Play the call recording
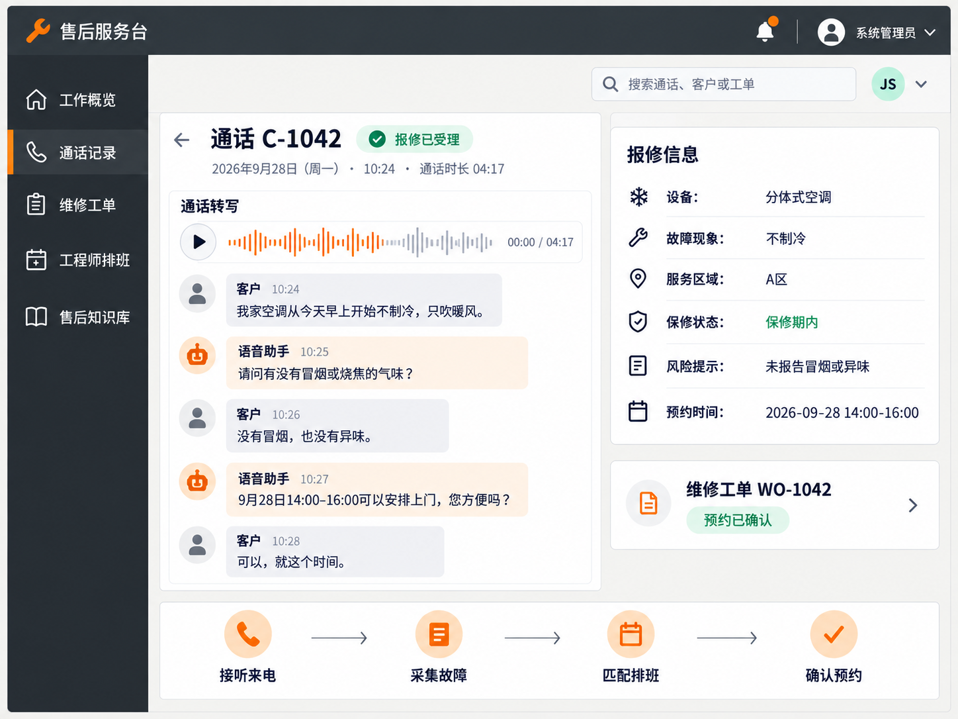Image resolution: width=958 pixels, height=719 pixels. pyautogui.click(x=198, y=242)
